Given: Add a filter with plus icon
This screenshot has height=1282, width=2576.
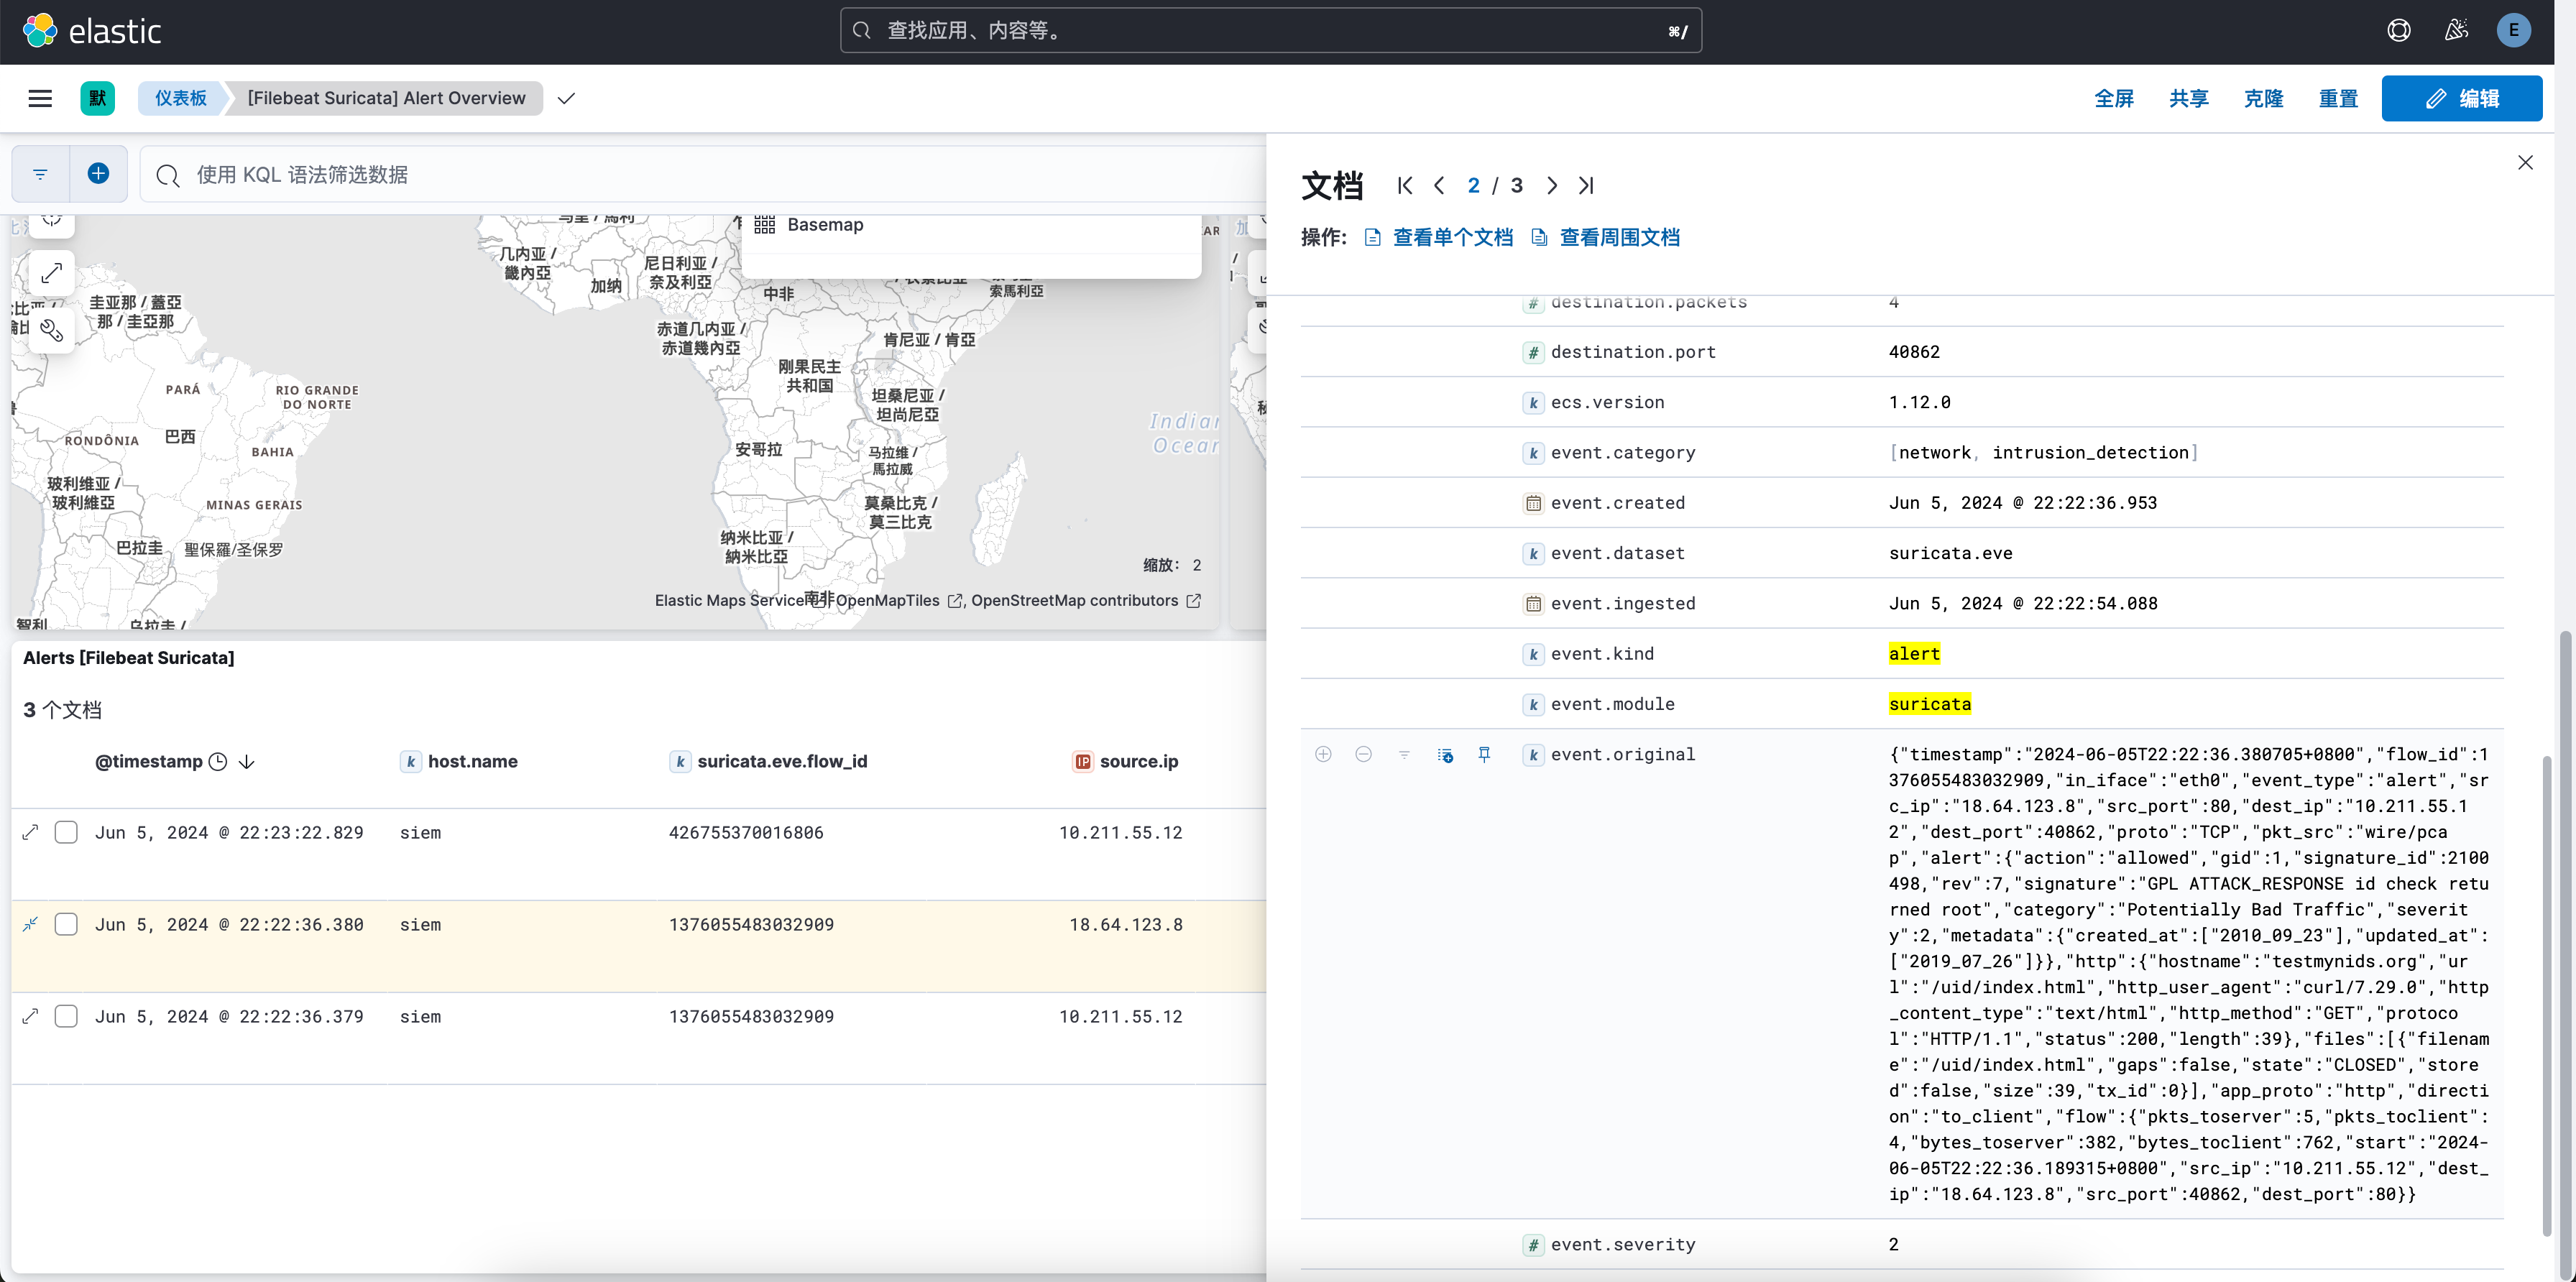Looking at the screenshot, I should pos(98,174).
